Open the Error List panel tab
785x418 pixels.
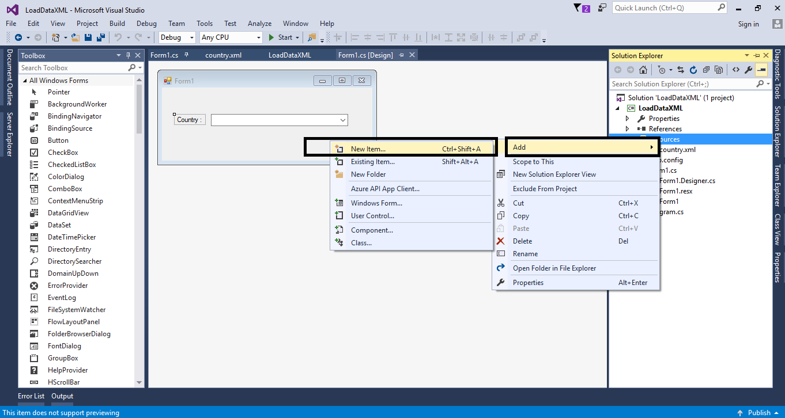31,396
